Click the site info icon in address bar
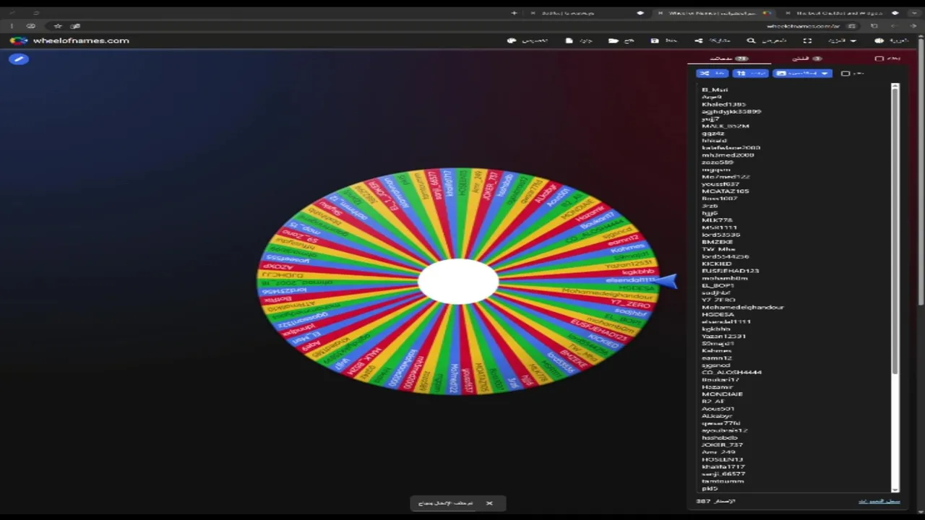This screenshot has height=520, width=925. click(852, 26)
